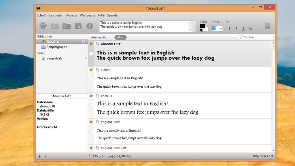Click the remove font folder icon

pos(67,26)
